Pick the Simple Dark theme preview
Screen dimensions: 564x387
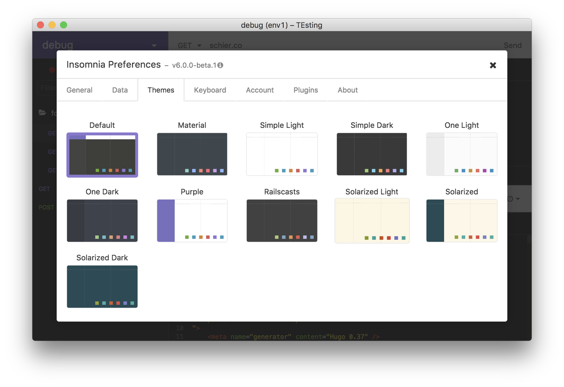(372, 154)
